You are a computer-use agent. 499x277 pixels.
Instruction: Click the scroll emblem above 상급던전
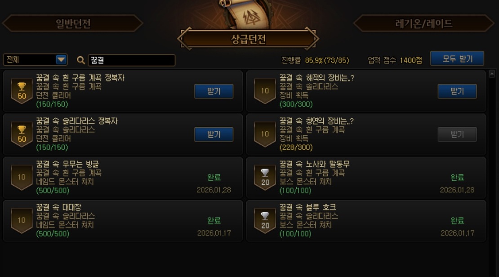[x=248, y=14]
